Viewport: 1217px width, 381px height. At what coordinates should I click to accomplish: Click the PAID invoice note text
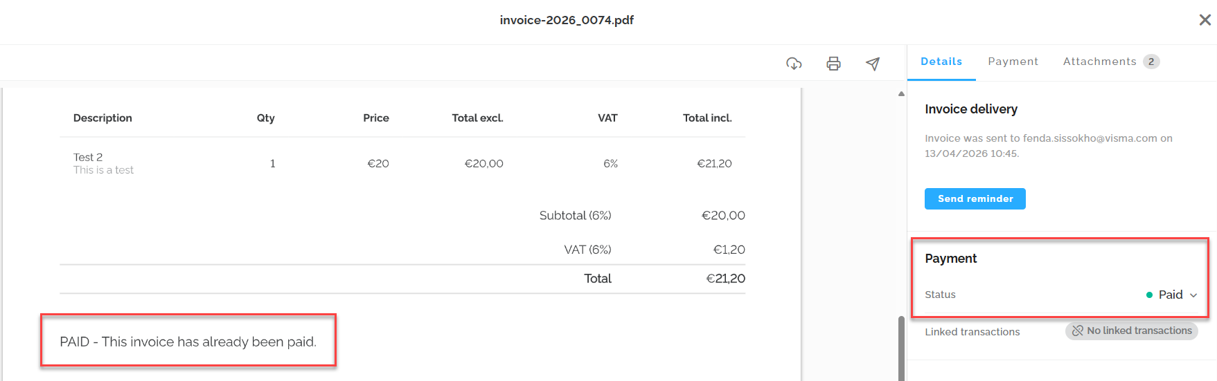coord(188,342)
